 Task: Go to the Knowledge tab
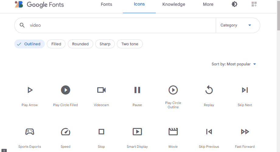174,5
